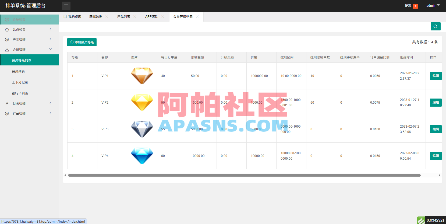
Task: Open 银行卡列表 in the sidebar
Action: 30,93
